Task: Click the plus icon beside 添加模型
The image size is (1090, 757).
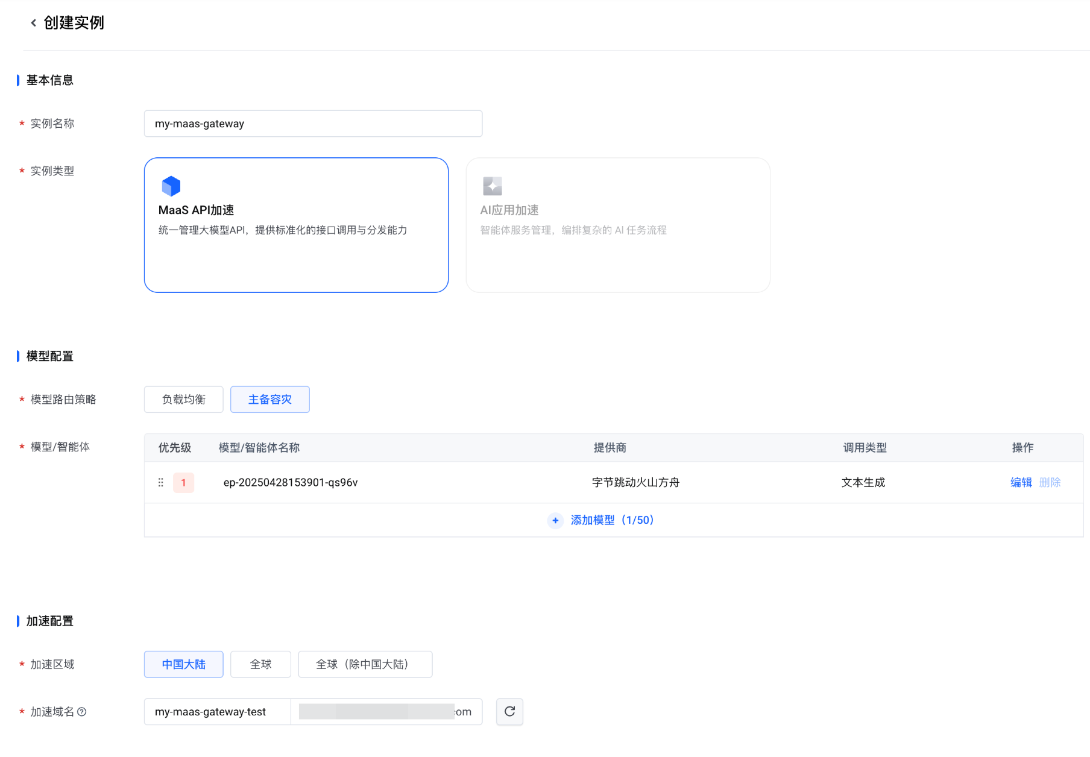Action: click(x=555, y=520)
